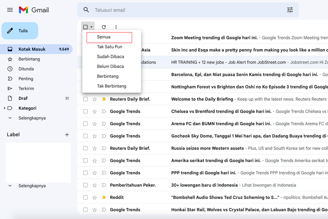Click the Tulis compose button
This screenshot has height=219, width=328.
click(x=20, y=31)
